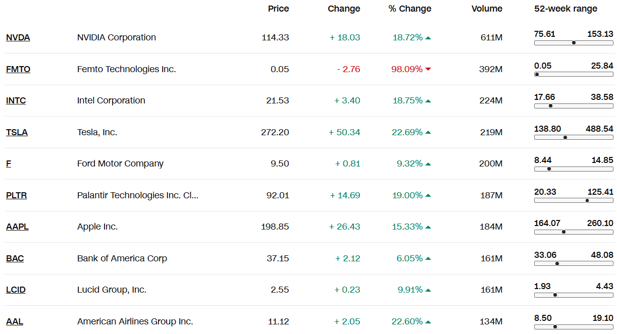Click the green up arrow in NVDA row
Screen dimensions: 617x334
[x=428, y=38]
